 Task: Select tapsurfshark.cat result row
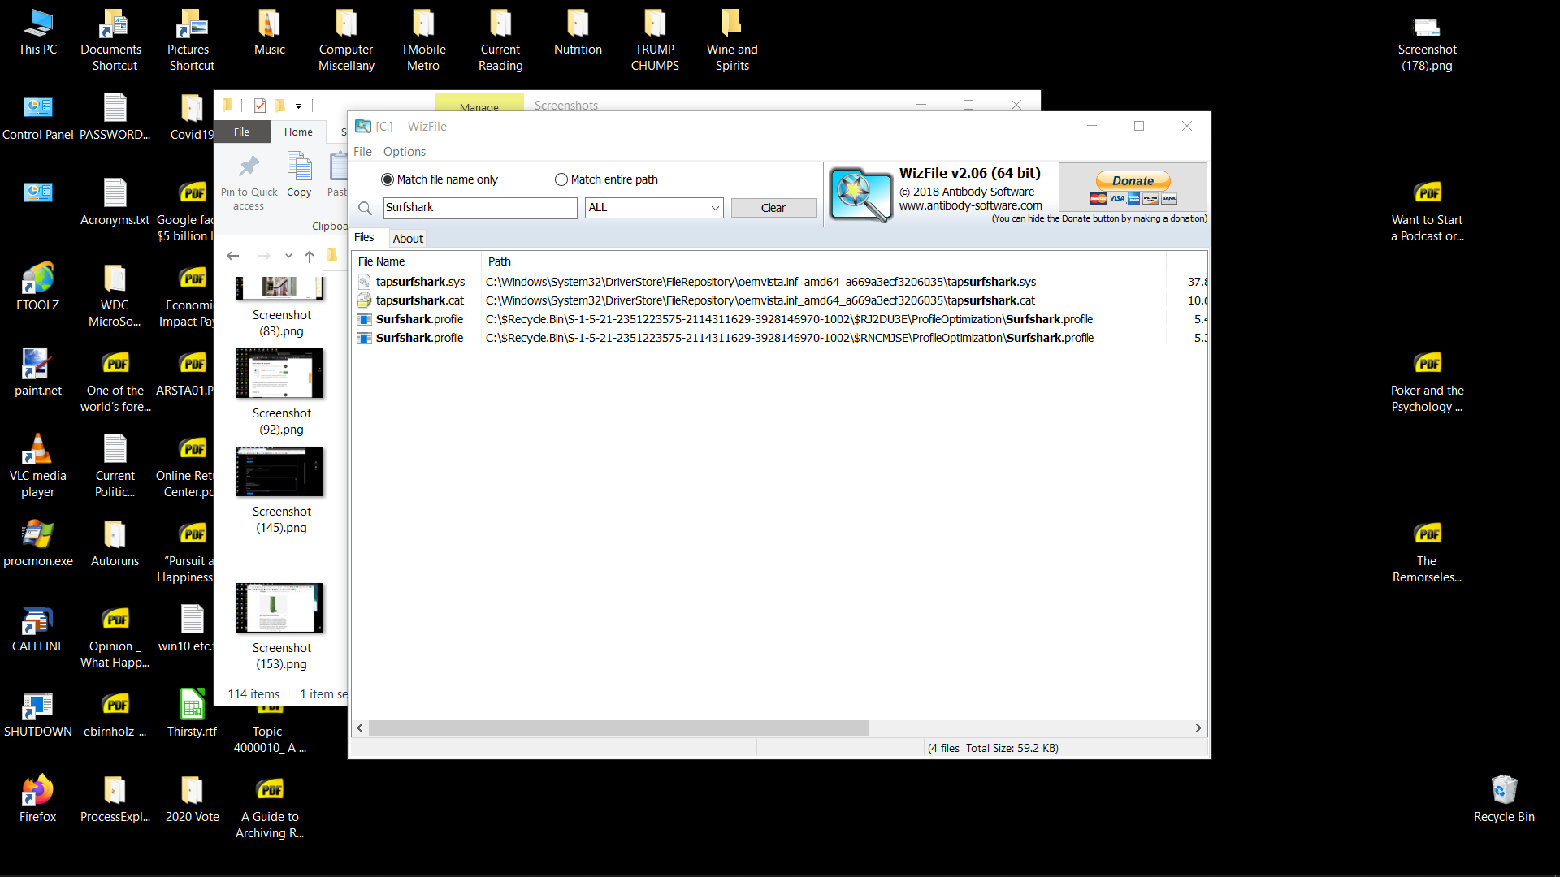point(780,300)
